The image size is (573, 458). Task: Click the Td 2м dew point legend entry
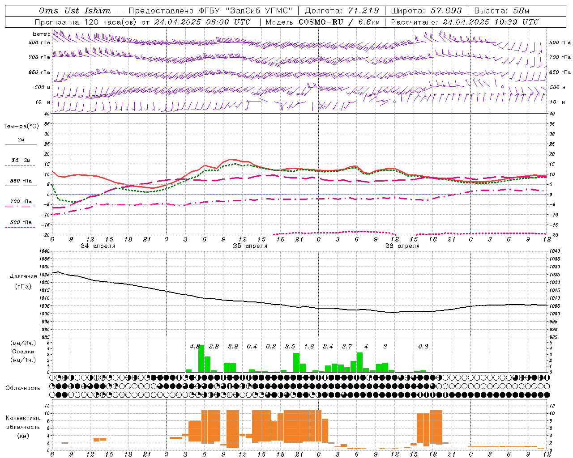click(x=21, y=160)
